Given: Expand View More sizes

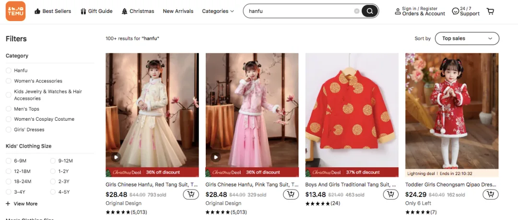Looking at the screenshot, I should pyautogui.click(x=22, y=204).
